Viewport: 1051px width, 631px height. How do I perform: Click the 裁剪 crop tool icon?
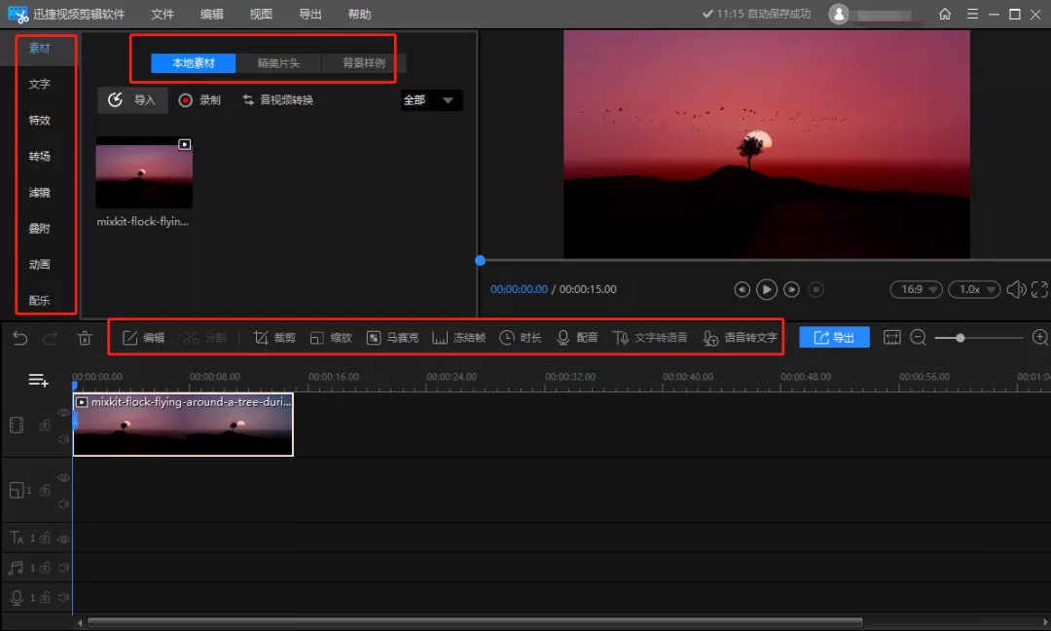(x=261, y=338)
